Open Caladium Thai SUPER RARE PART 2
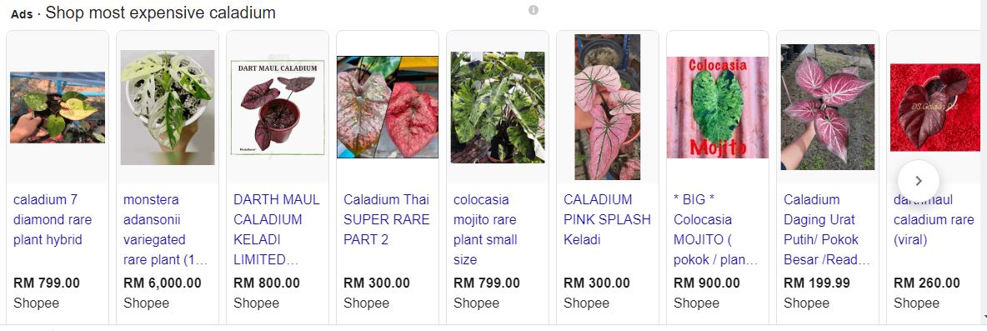 pyautogui.click(x=387, y=219)
